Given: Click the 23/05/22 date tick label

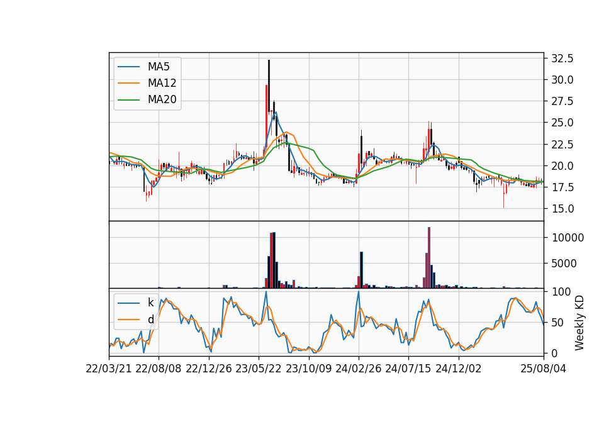Looking at the screenshot, I should 259,369.
